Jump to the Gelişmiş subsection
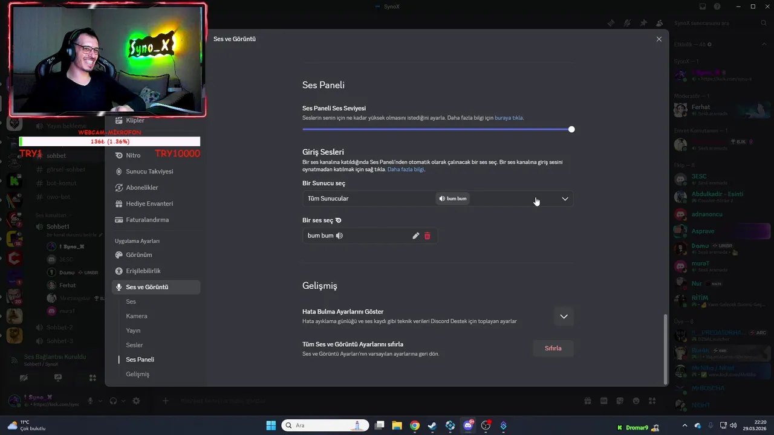 pos(138,374)
